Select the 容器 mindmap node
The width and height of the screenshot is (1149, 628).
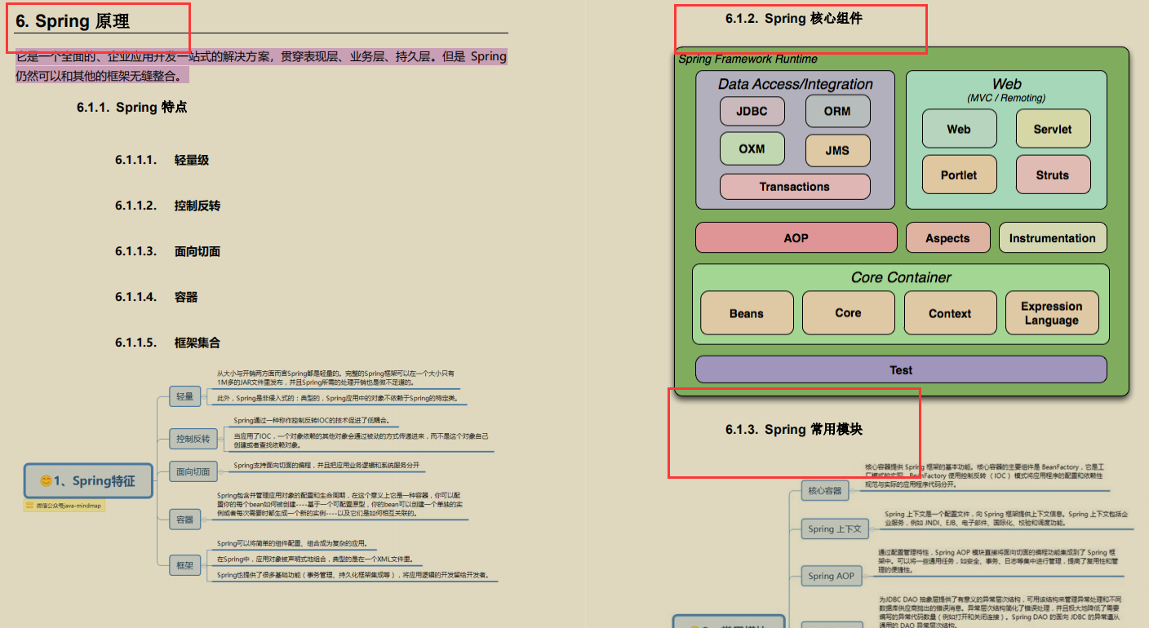[x=184, y=519]
